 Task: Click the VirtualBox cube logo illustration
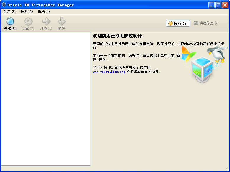click(x=203, y=69)
